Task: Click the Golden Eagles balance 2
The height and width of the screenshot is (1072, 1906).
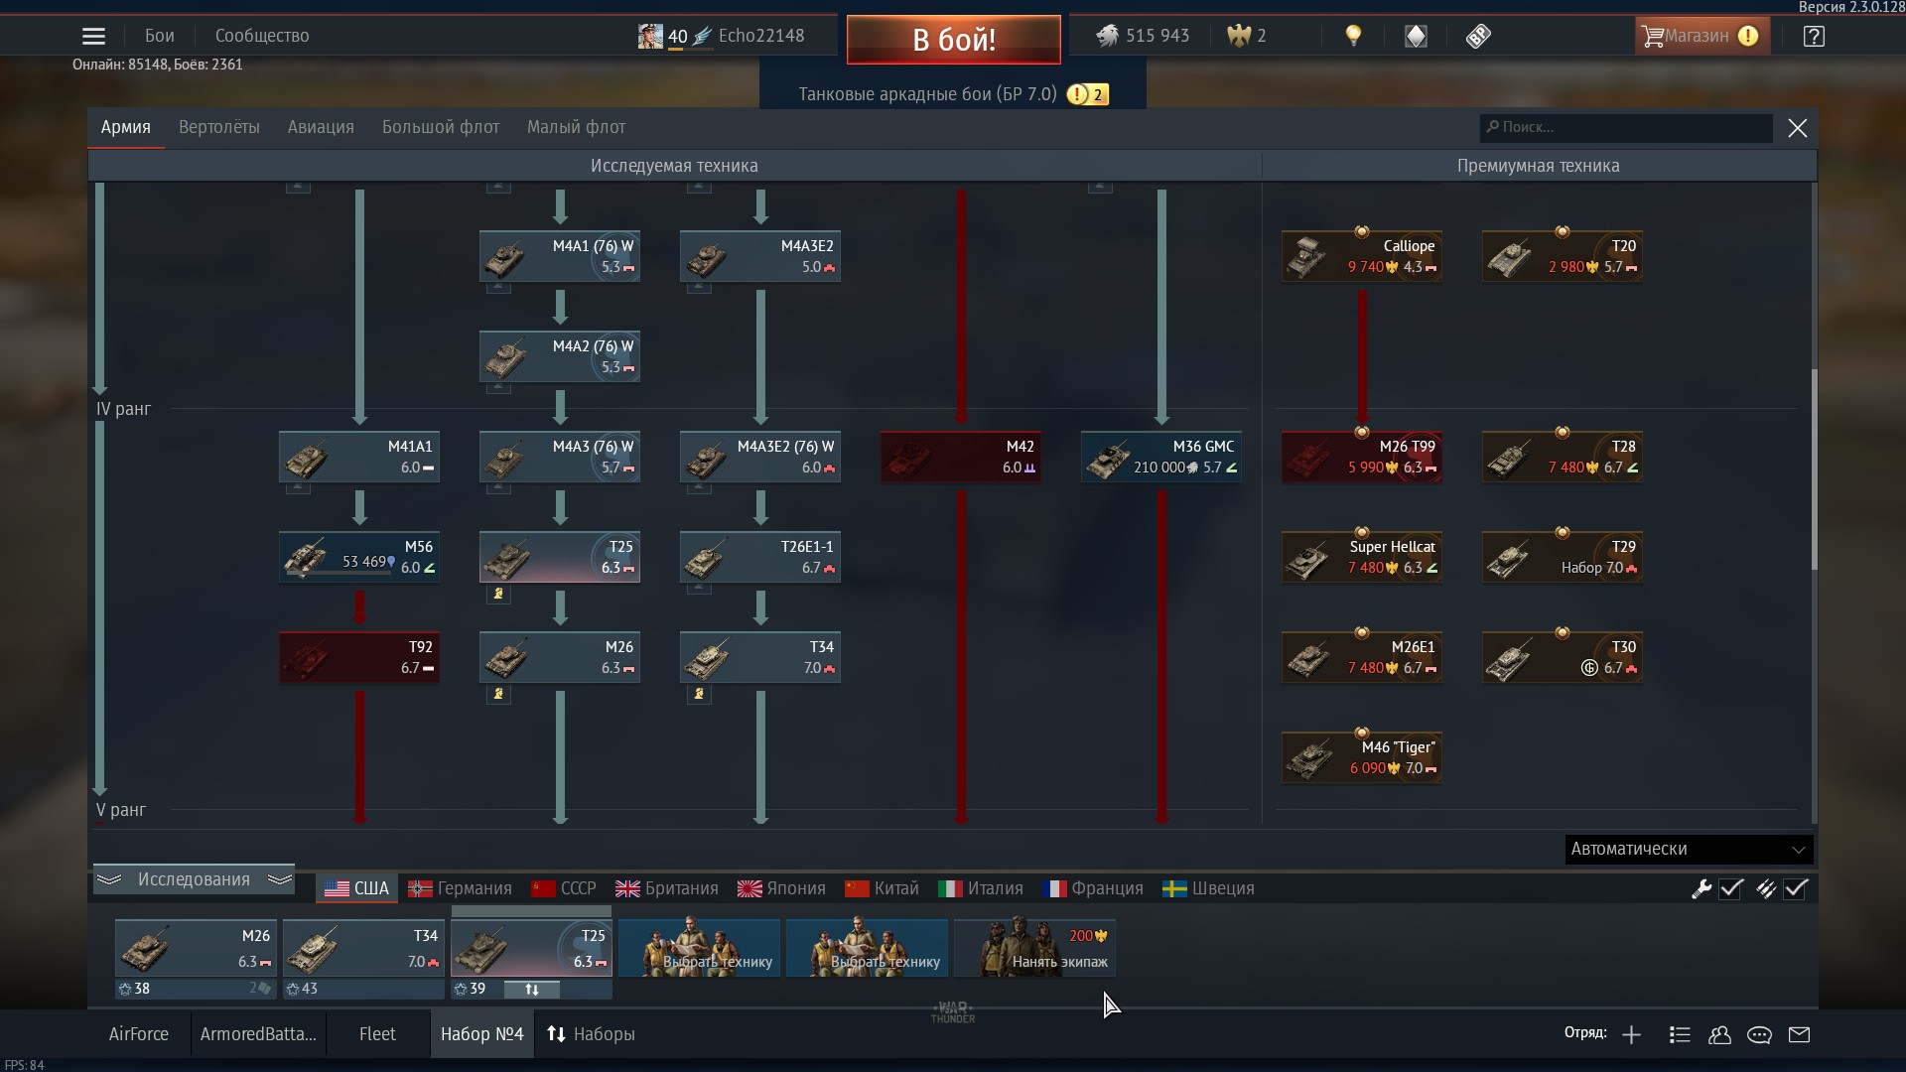Action: tap(1246, 36)
